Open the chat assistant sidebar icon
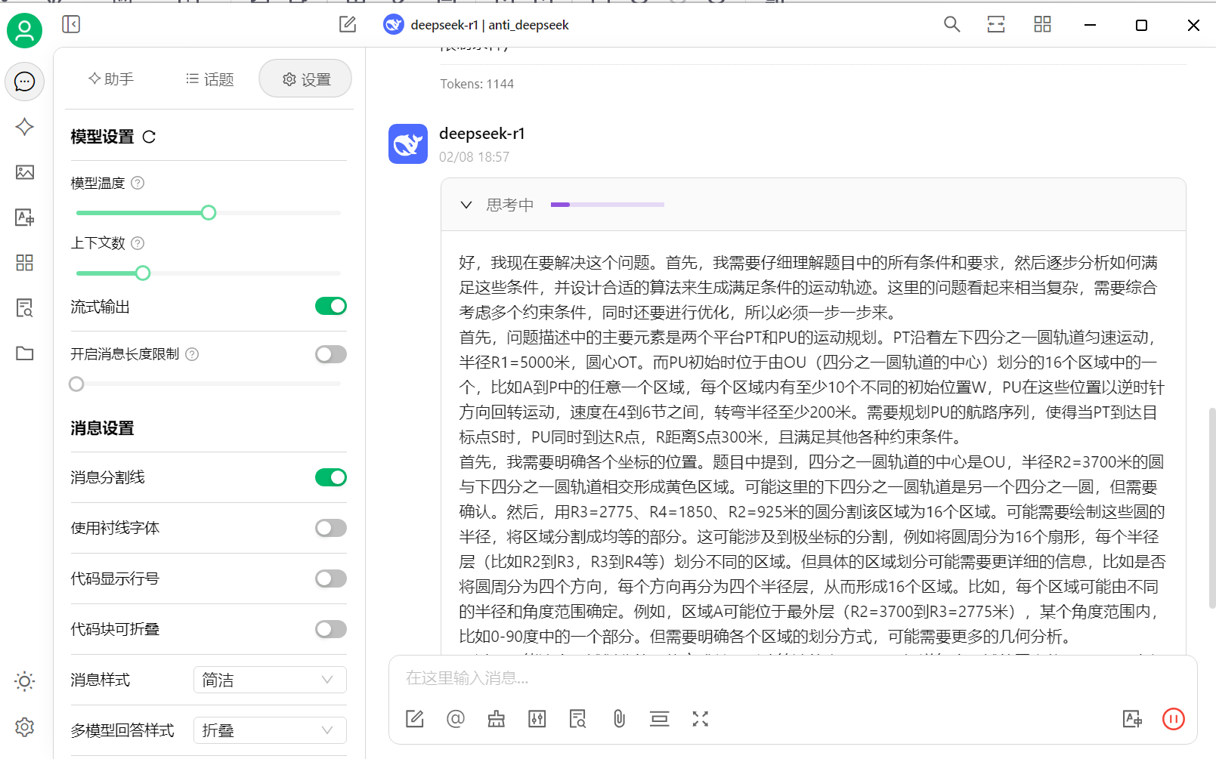 pyautogui.click(x=25, y=82)
